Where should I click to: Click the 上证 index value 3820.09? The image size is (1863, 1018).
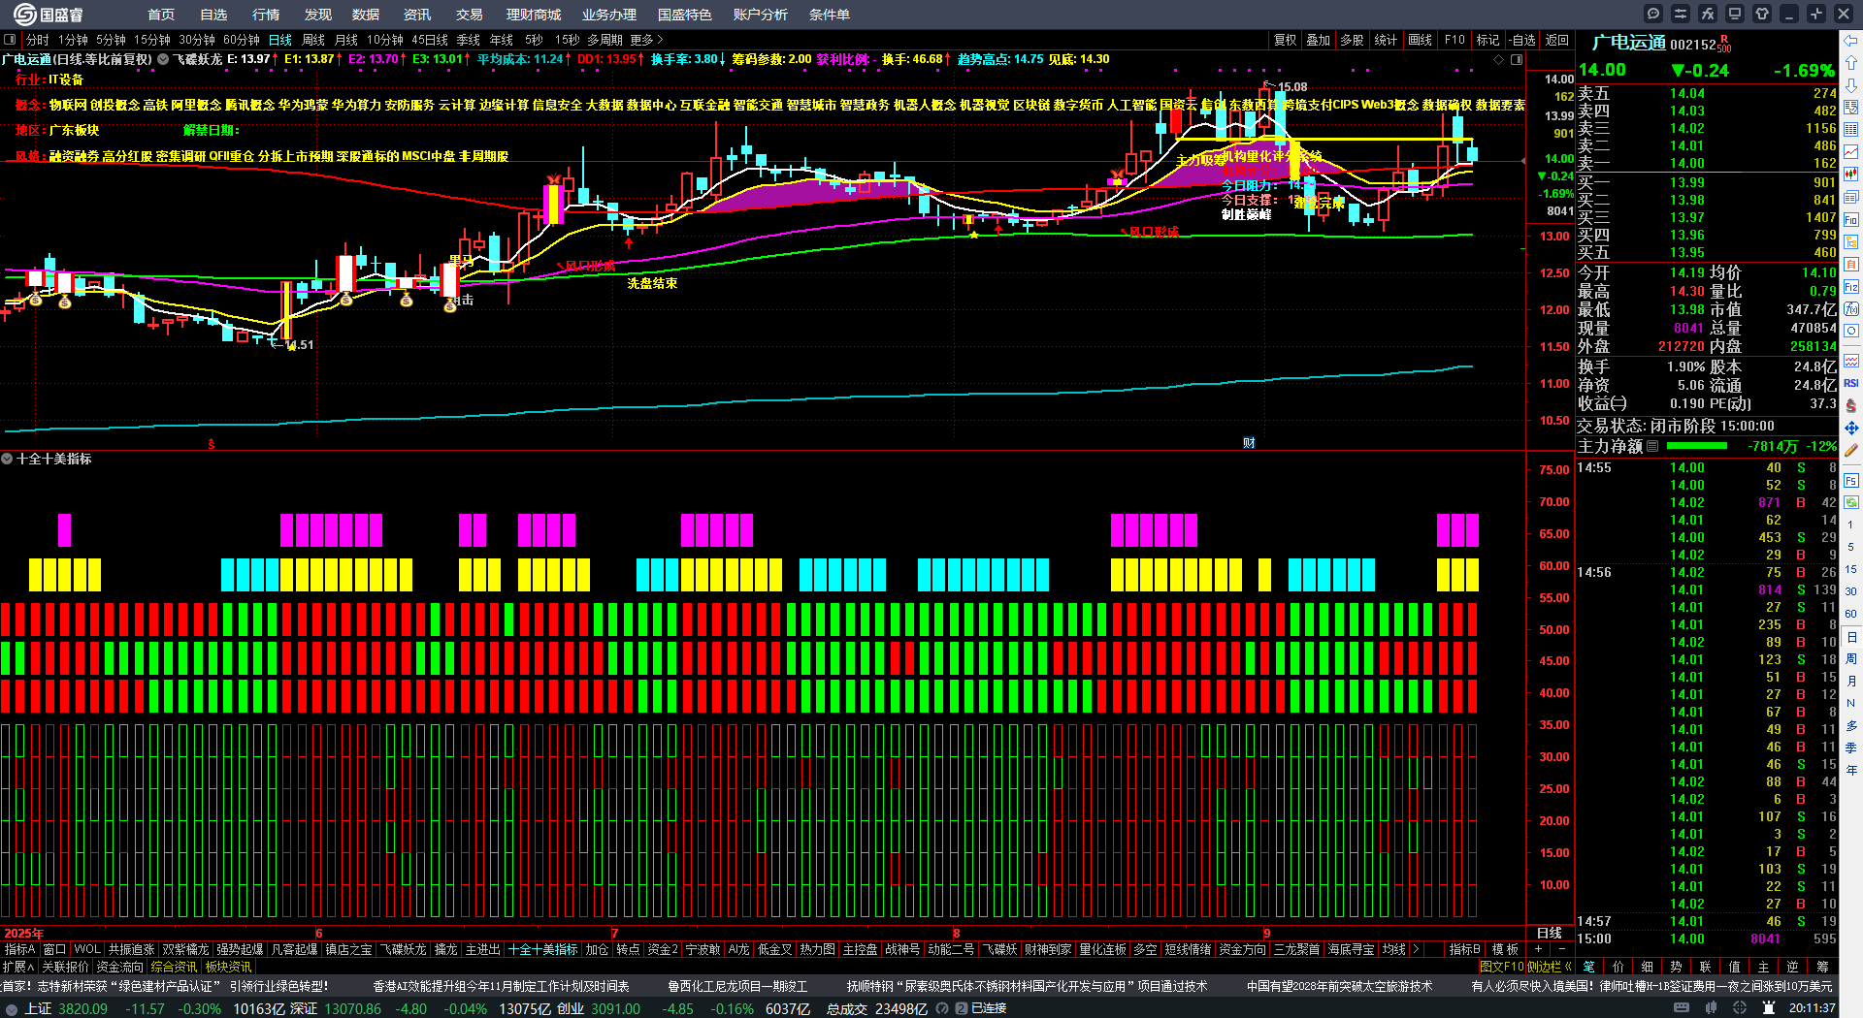pyautogui.click(x=83, y=1008)
